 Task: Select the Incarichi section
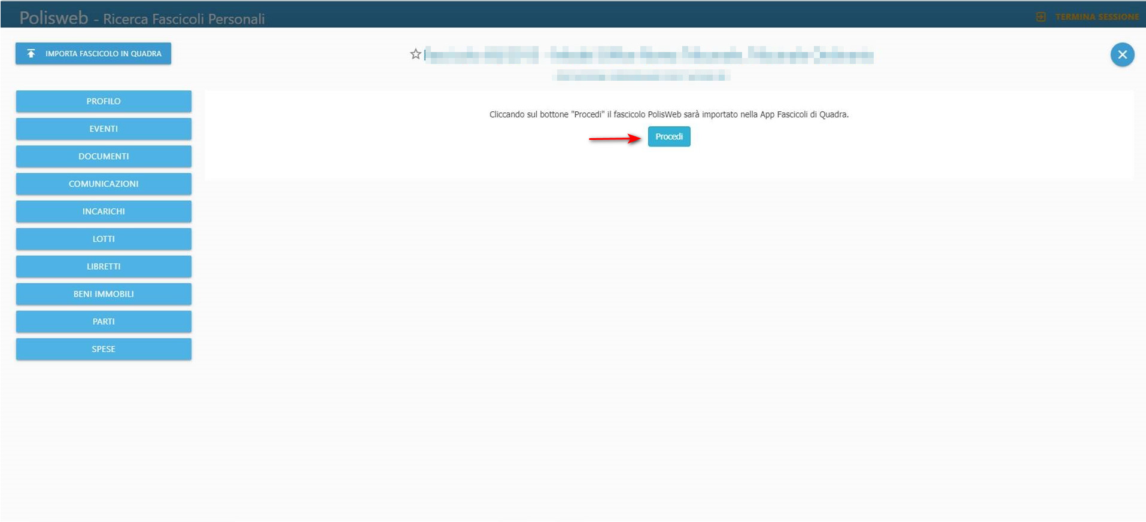104,211
